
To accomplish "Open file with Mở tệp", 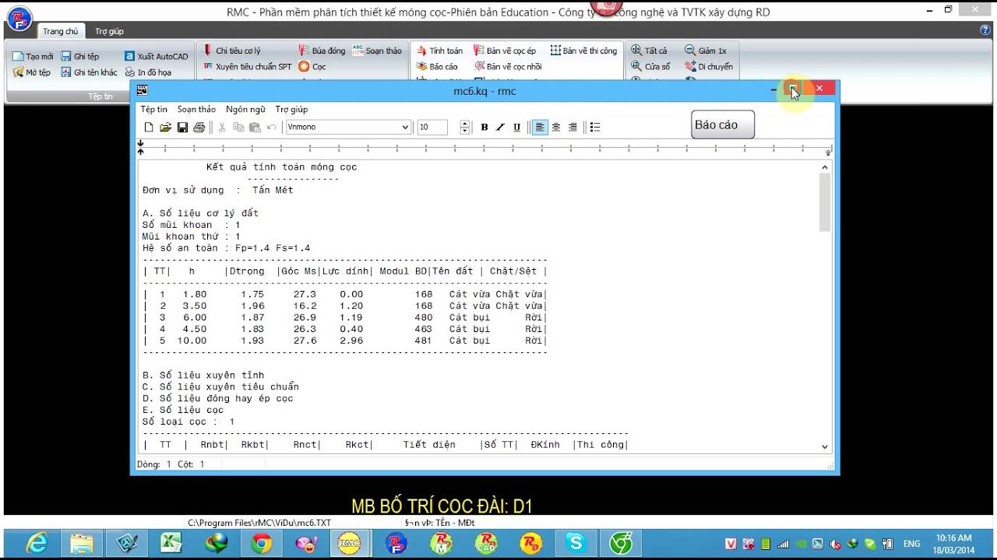I will point(32,72).
